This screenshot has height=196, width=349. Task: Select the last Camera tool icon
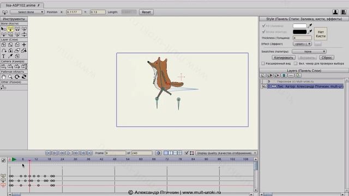24,66
